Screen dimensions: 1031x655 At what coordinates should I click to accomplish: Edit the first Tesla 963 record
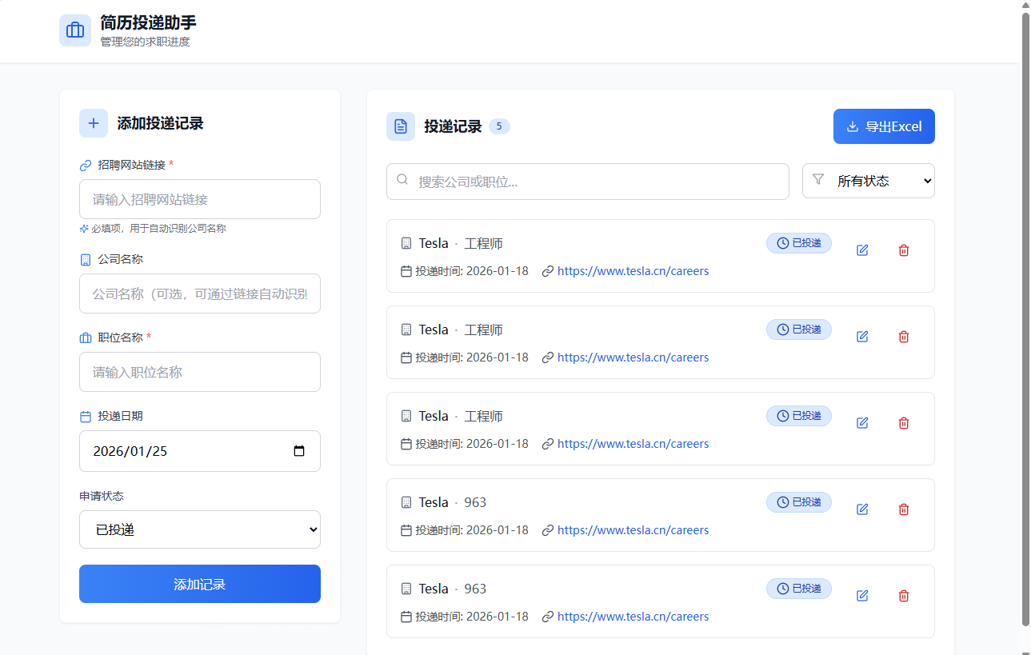(862, 509)
